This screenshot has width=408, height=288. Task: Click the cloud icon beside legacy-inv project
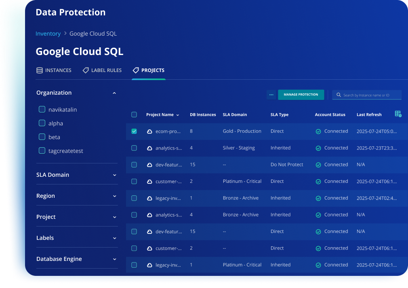[x=148, y=198]
